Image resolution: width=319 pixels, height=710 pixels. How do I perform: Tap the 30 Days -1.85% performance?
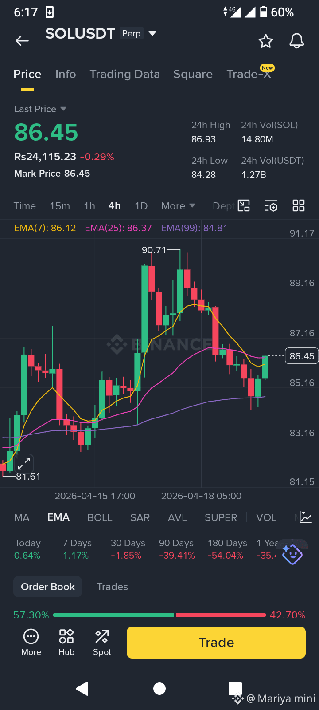click(127, 549)
